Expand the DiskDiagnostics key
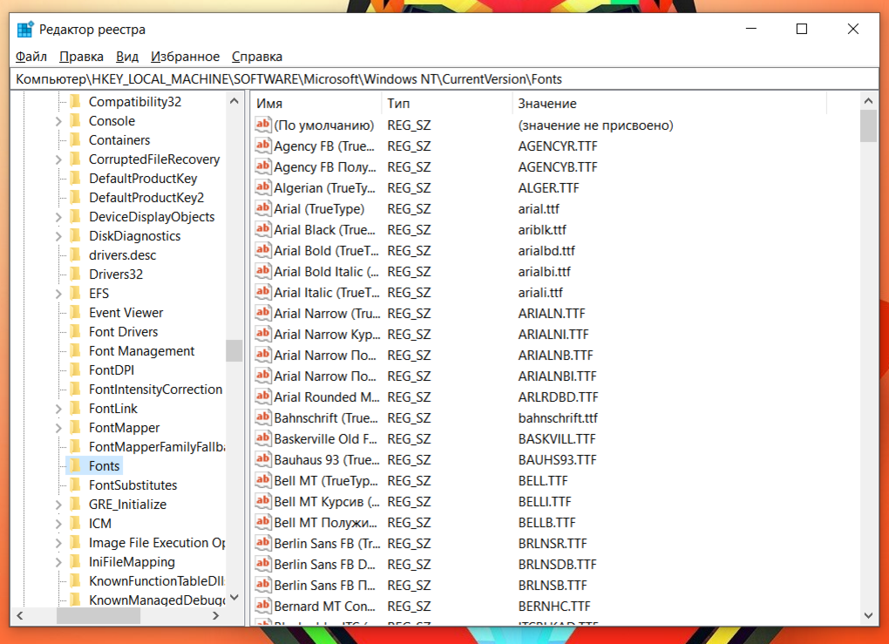This screenshot has height=644, width=889. click(58, 236)
